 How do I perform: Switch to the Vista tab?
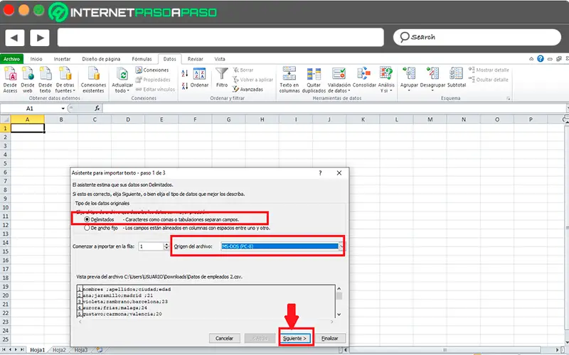220,59
